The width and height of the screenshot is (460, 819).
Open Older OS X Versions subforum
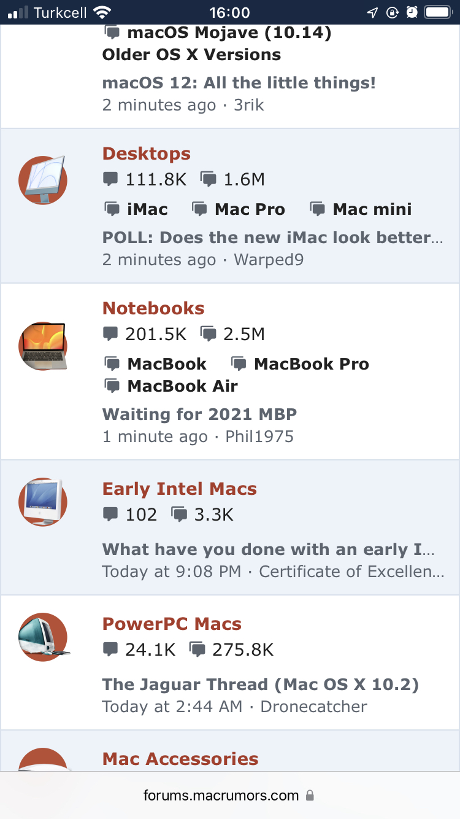(191, 55)
